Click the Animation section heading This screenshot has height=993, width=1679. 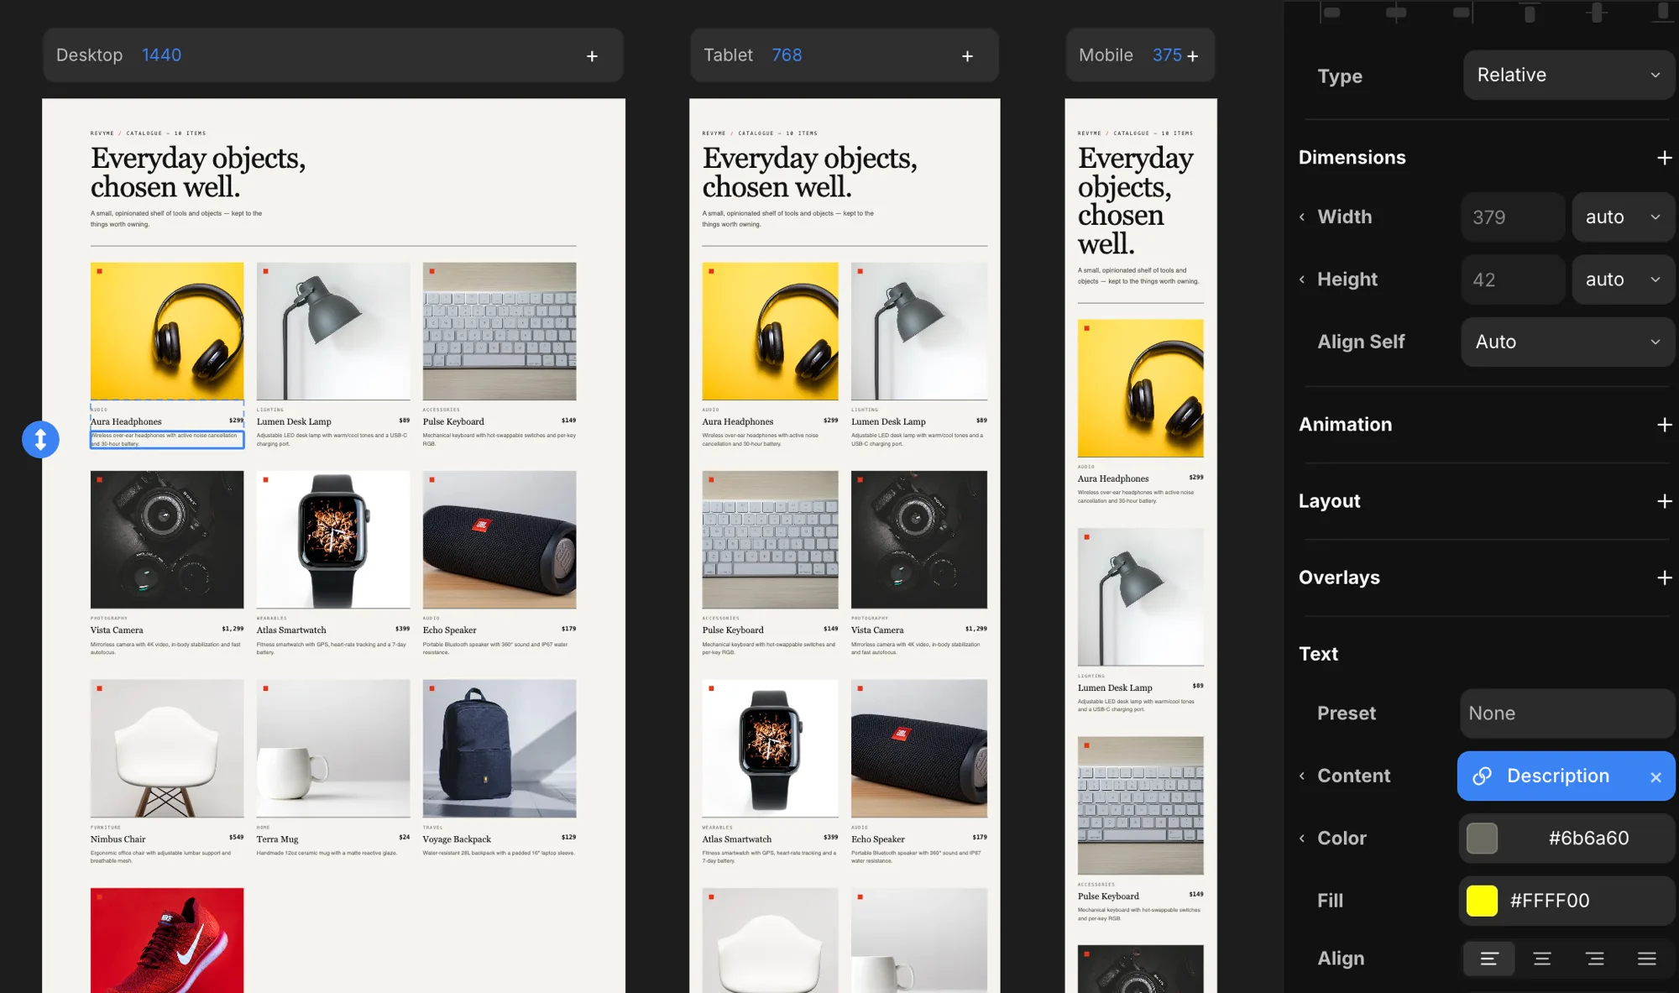point(1345,424)
